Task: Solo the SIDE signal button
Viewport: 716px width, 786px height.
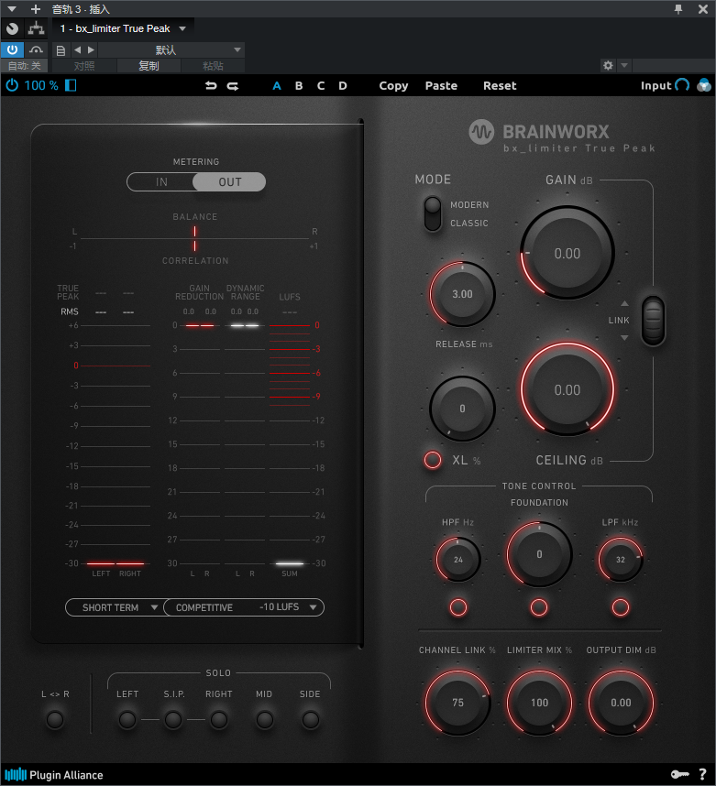Action: [310, 719]
